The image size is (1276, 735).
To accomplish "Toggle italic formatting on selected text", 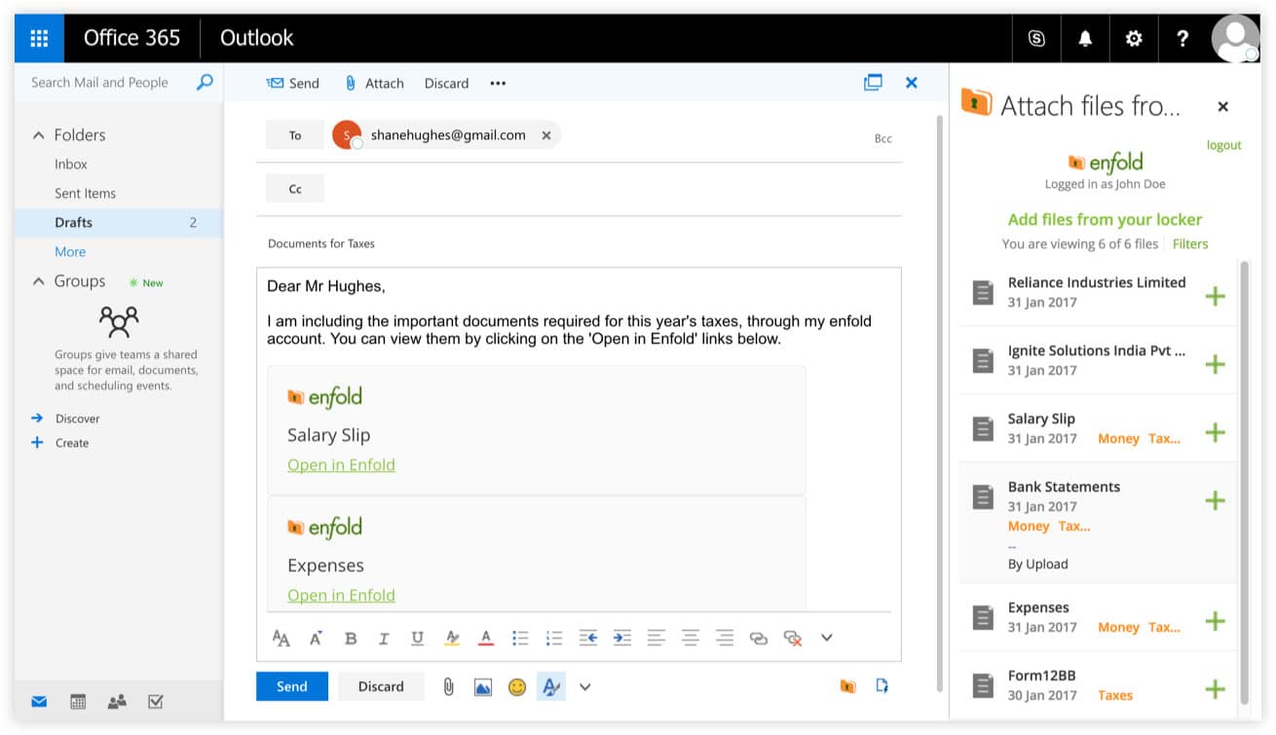I will tap(384, 638).
